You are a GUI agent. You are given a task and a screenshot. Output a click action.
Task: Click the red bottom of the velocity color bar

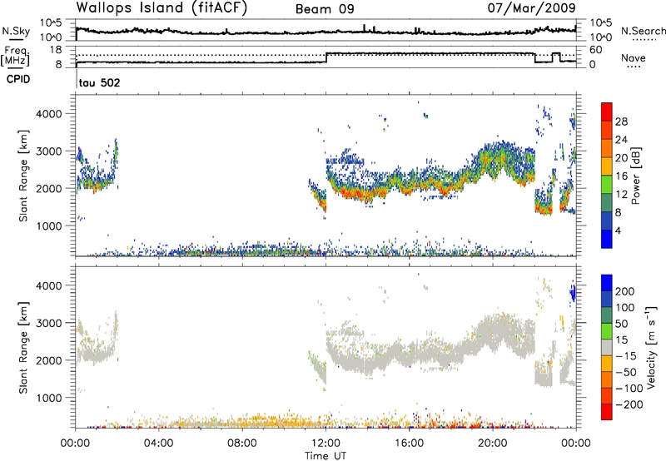607,412
